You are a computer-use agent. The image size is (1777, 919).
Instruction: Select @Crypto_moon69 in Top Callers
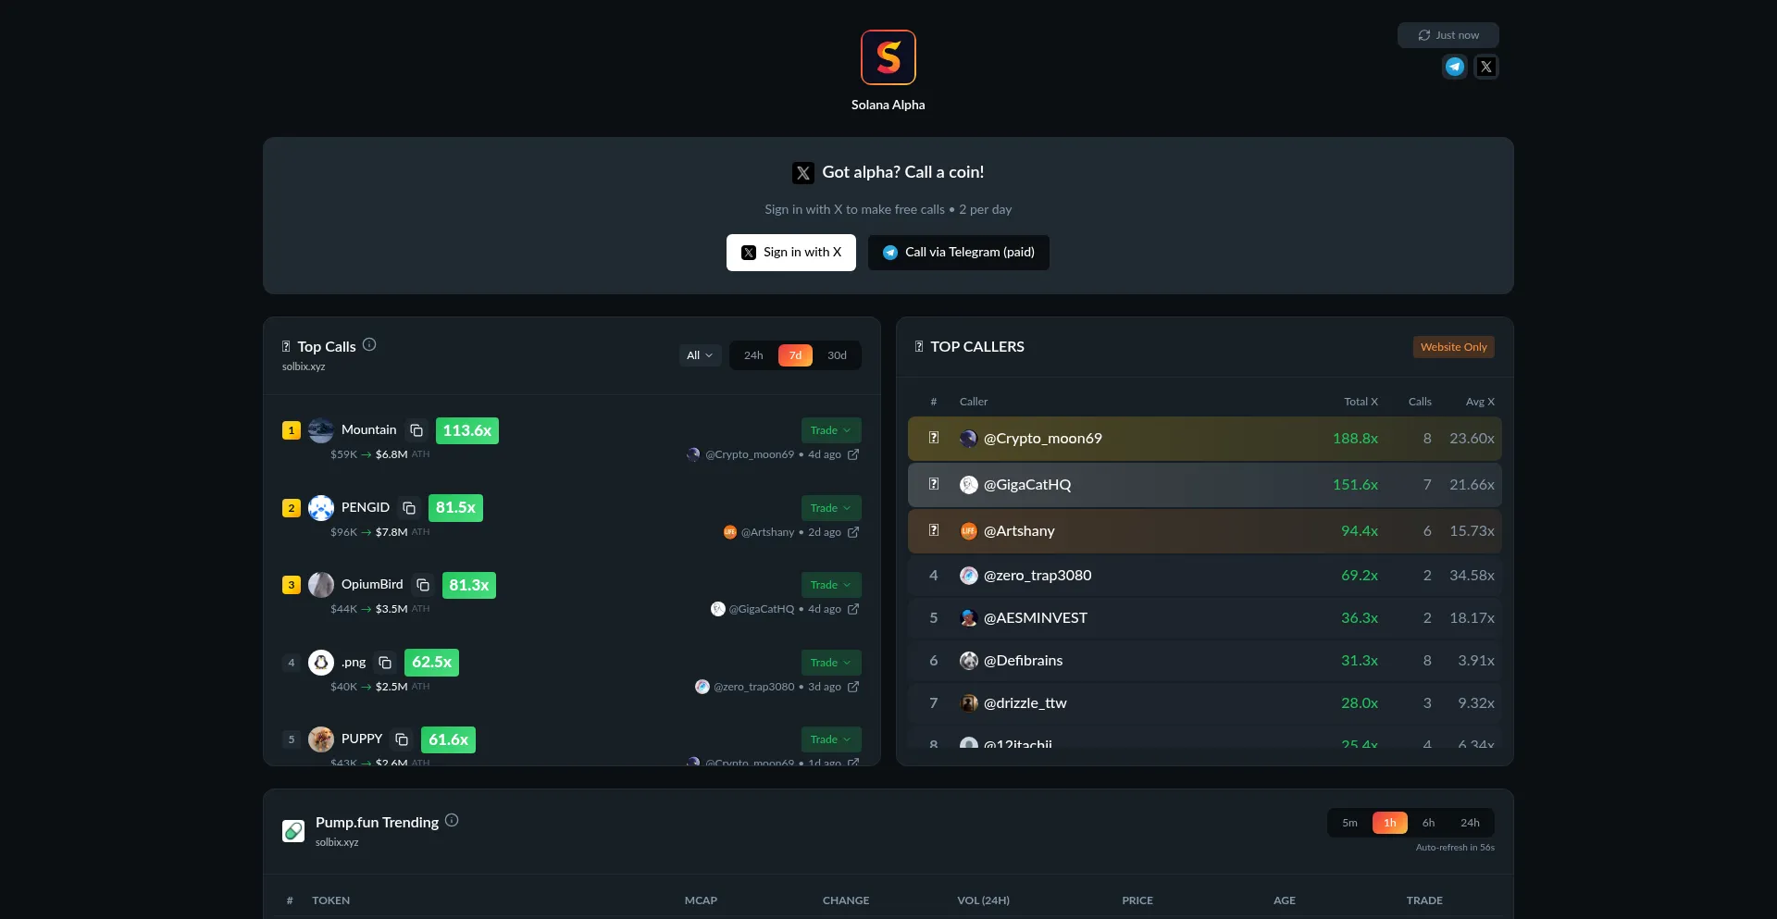pyautogui.click(x=1205, y=439)
